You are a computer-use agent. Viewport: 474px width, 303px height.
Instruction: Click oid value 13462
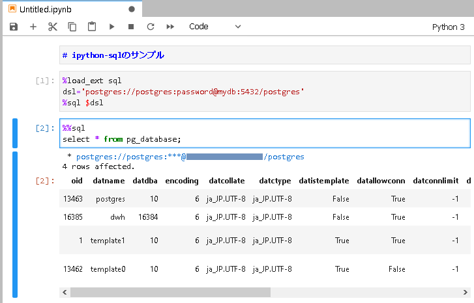(x=73, y=269)
